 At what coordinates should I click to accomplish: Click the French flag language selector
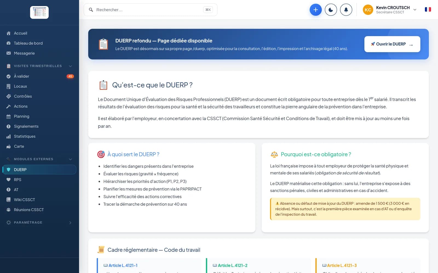428,10
